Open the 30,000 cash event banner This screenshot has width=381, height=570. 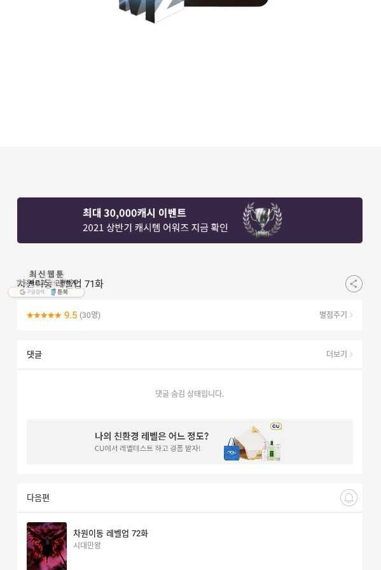point(190,220)
